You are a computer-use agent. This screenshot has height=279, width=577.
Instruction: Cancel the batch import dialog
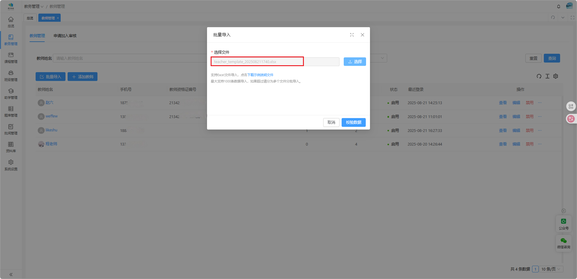[x=331, y=122]
